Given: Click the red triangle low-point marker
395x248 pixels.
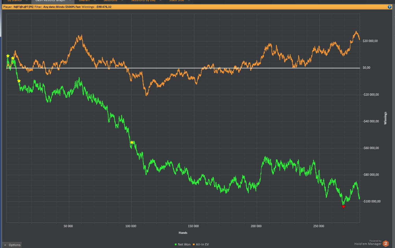Looking at the screenshot, I should click(343, 207).
